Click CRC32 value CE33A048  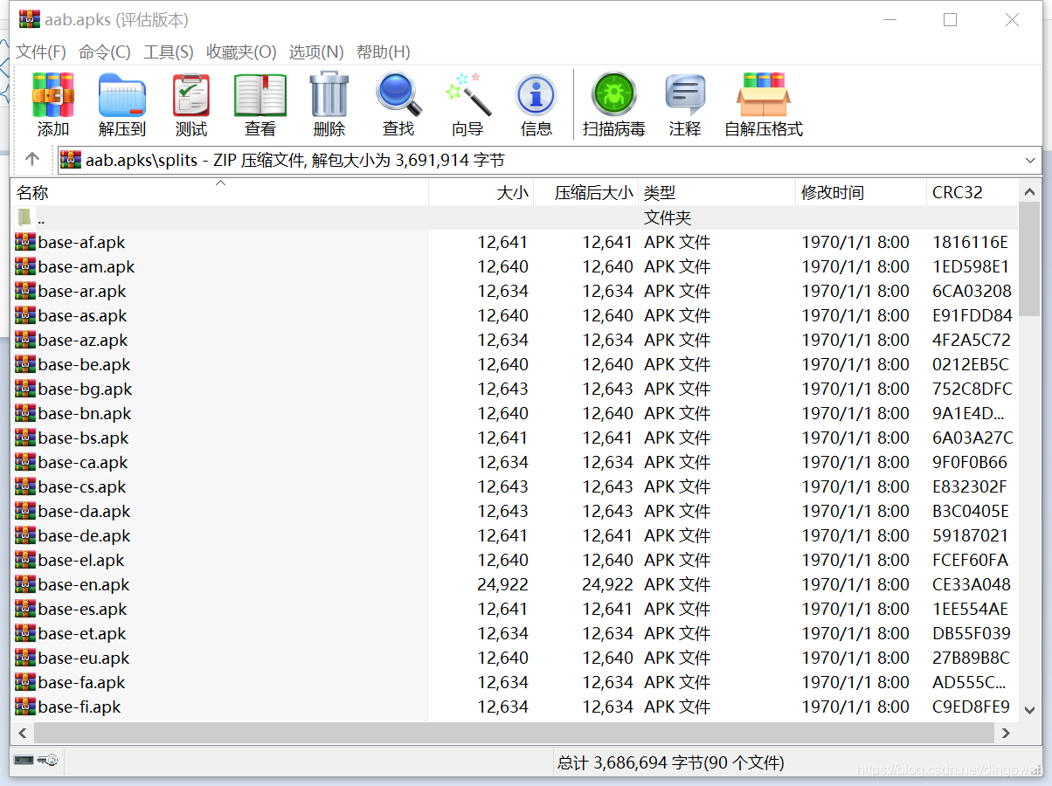972,584
